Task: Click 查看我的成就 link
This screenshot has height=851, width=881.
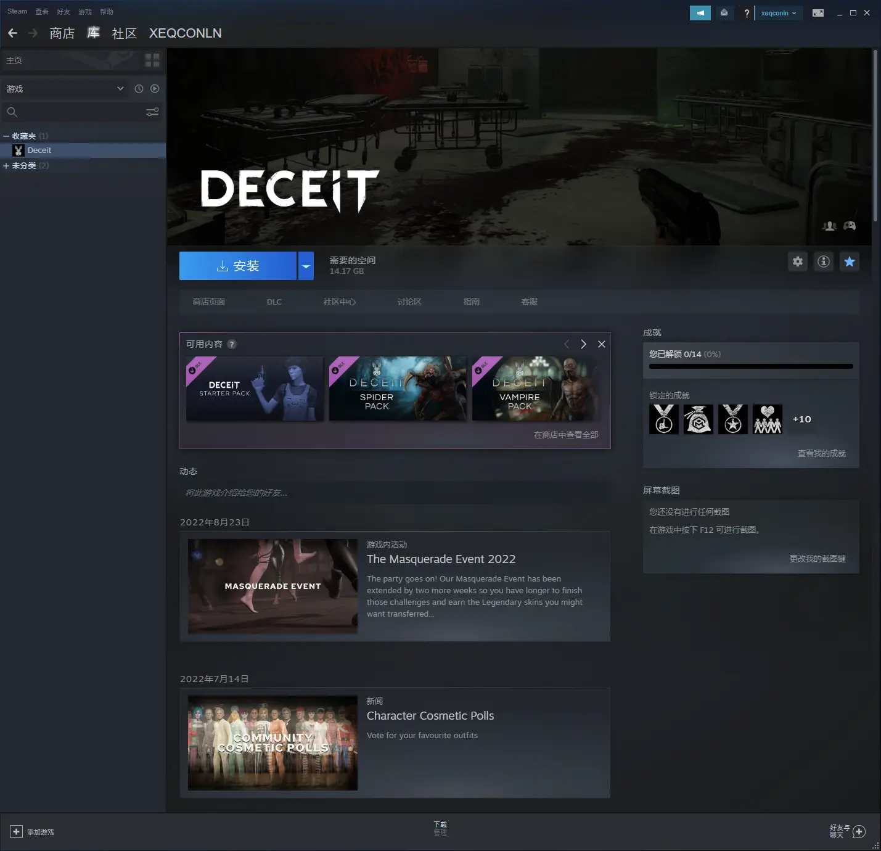Action: [821, 453]
